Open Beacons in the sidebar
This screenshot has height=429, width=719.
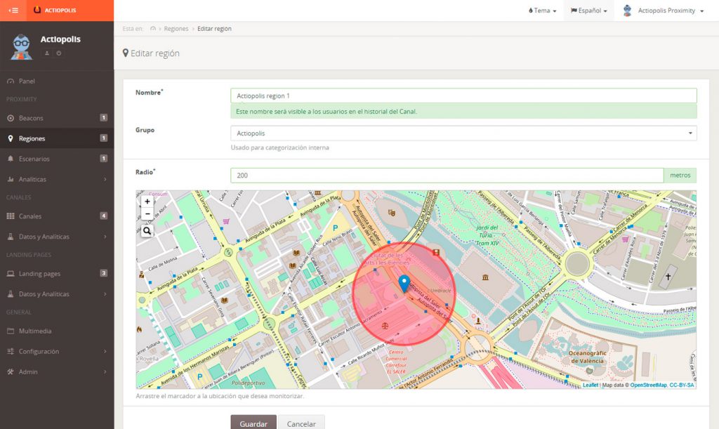(57, 118)
